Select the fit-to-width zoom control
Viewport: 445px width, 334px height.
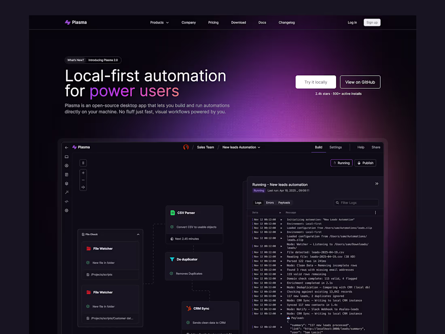tap(83, 187)
